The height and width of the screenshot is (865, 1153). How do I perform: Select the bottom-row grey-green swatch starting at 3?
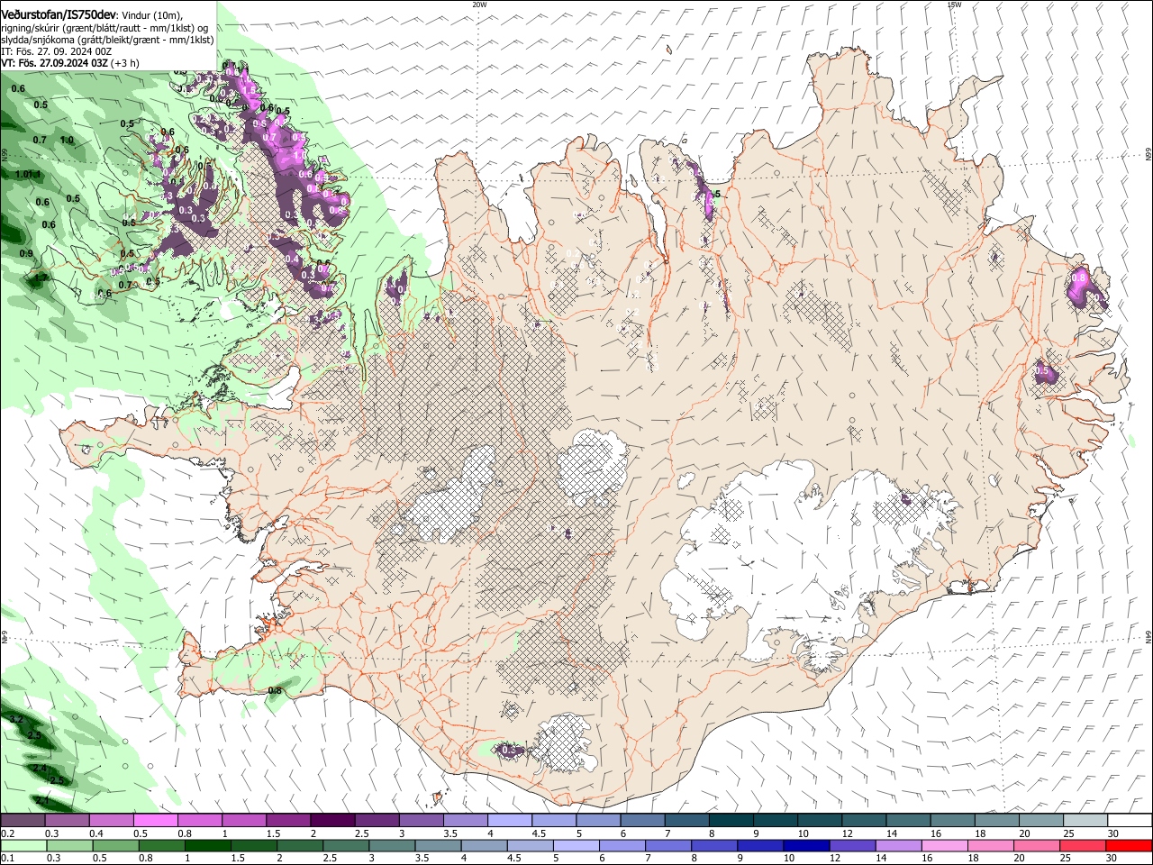point(392,846)
